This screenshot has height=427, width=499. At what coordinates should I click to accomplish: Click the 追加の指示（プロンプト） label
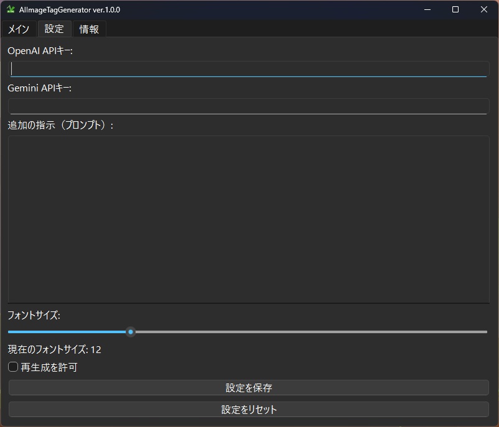point(60,126)
